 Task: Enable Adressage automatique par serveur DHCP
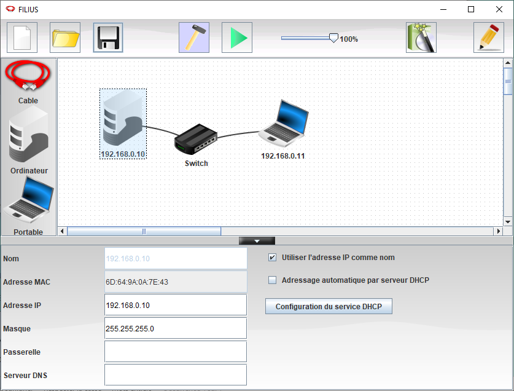click(273, 280)
